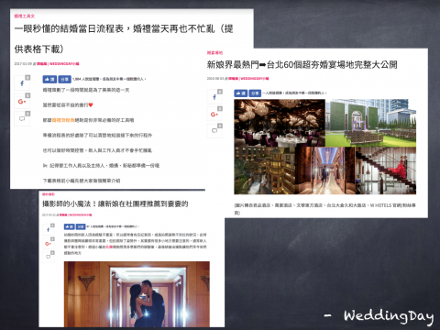Open headline 新娘界最熱門 台北60個超夯婚宴場地

[302, 65]
